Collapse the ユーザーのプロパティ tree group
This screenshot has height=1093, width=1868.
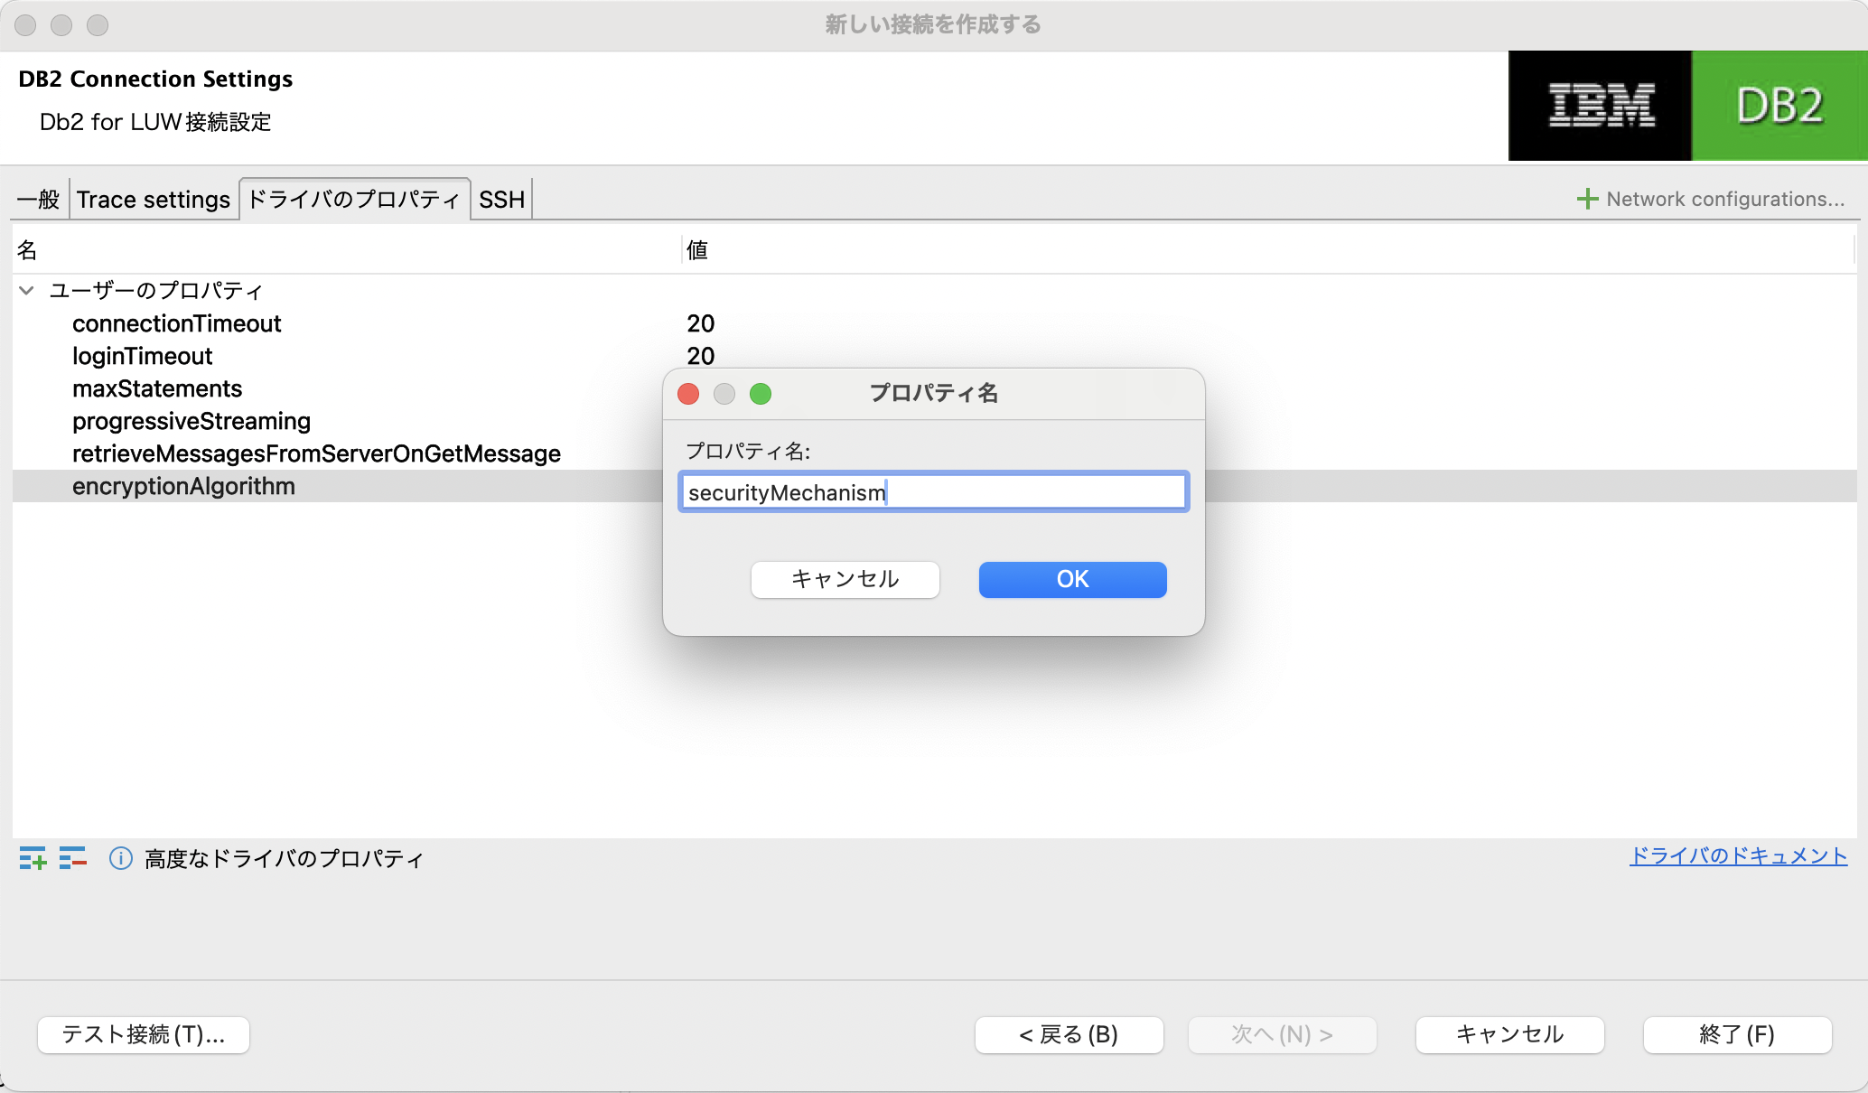[26, 291]
